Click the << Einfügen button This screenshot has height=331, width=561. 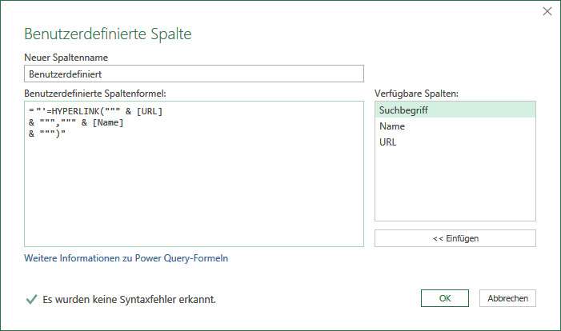[x=455, y=238]
